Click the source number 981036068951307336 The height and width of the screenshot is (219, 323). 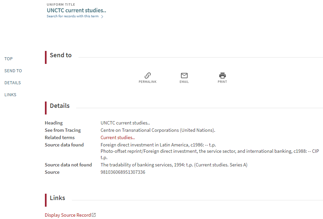(x=123, y=172)
